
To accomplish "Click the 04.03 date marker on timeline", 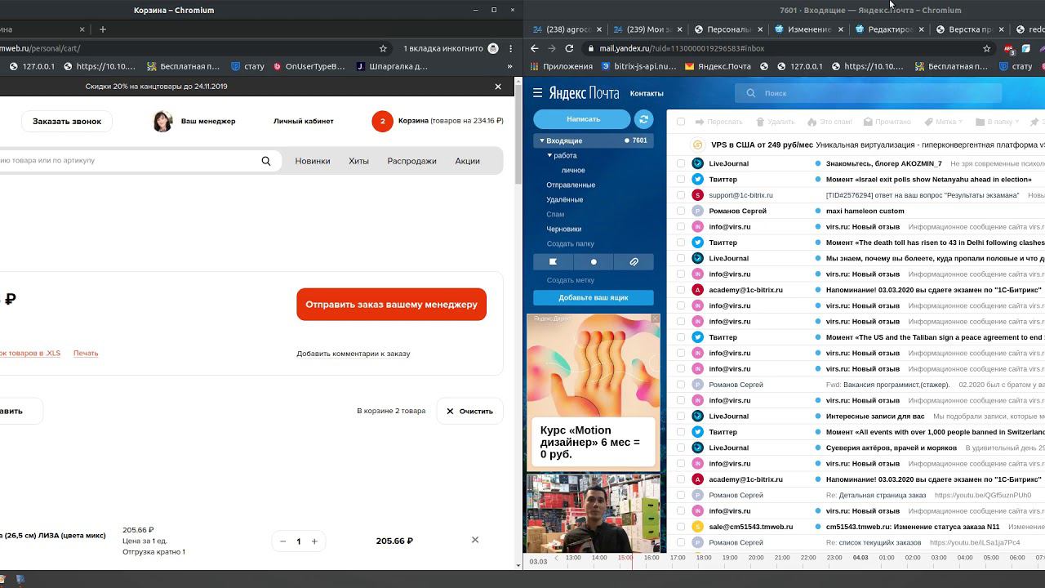I will (x=860, y=558).
